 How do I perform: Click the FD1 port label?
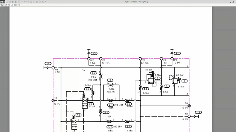click(143, 61)
